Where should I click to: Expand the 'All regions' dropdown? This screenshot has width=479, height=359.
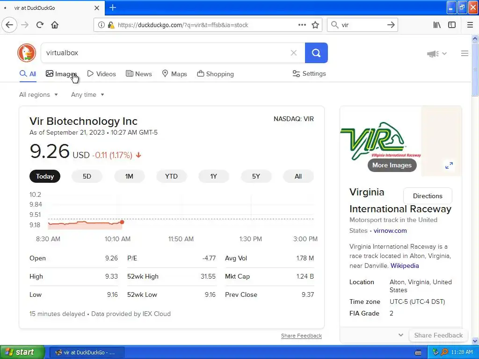[x=38, y=94]
